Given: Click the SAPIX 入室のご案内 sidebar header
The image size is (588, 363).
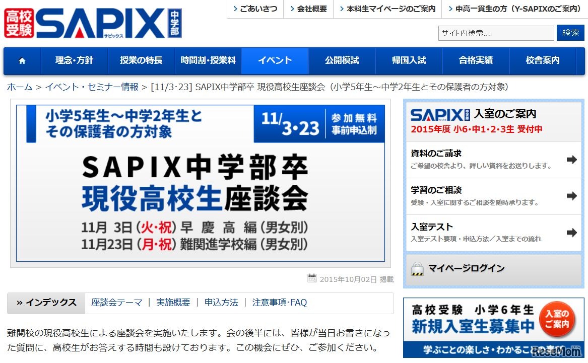Looking at the screenshot, I should [x=493, y=121].
